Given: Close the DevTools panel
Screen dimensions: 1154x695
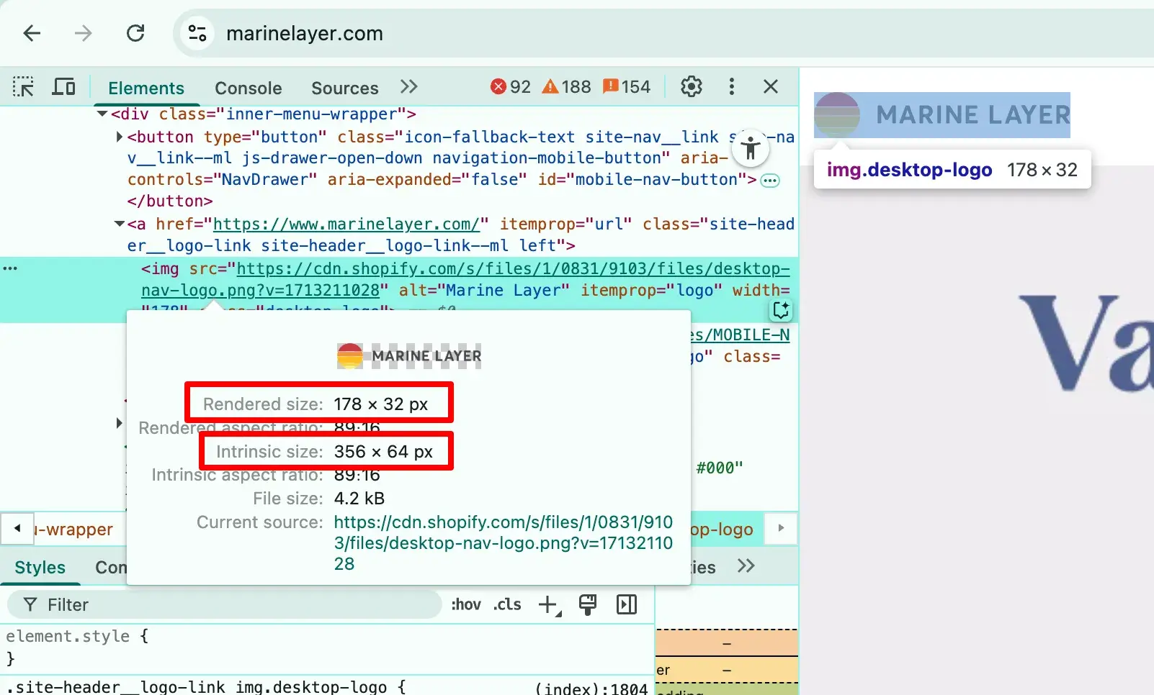Looking at the screenshot, I should point(771,87).
